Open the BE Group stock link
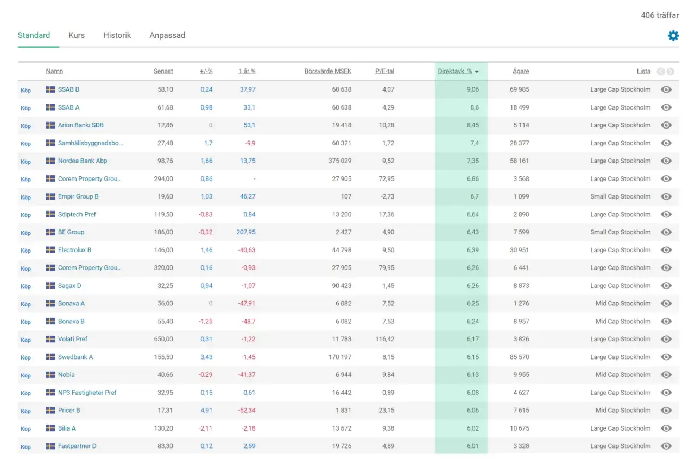 71,232
